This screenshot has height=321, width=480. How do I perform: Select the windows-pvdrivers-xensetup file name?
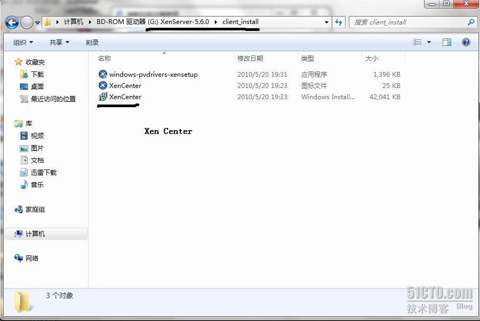tap(154, 74)
